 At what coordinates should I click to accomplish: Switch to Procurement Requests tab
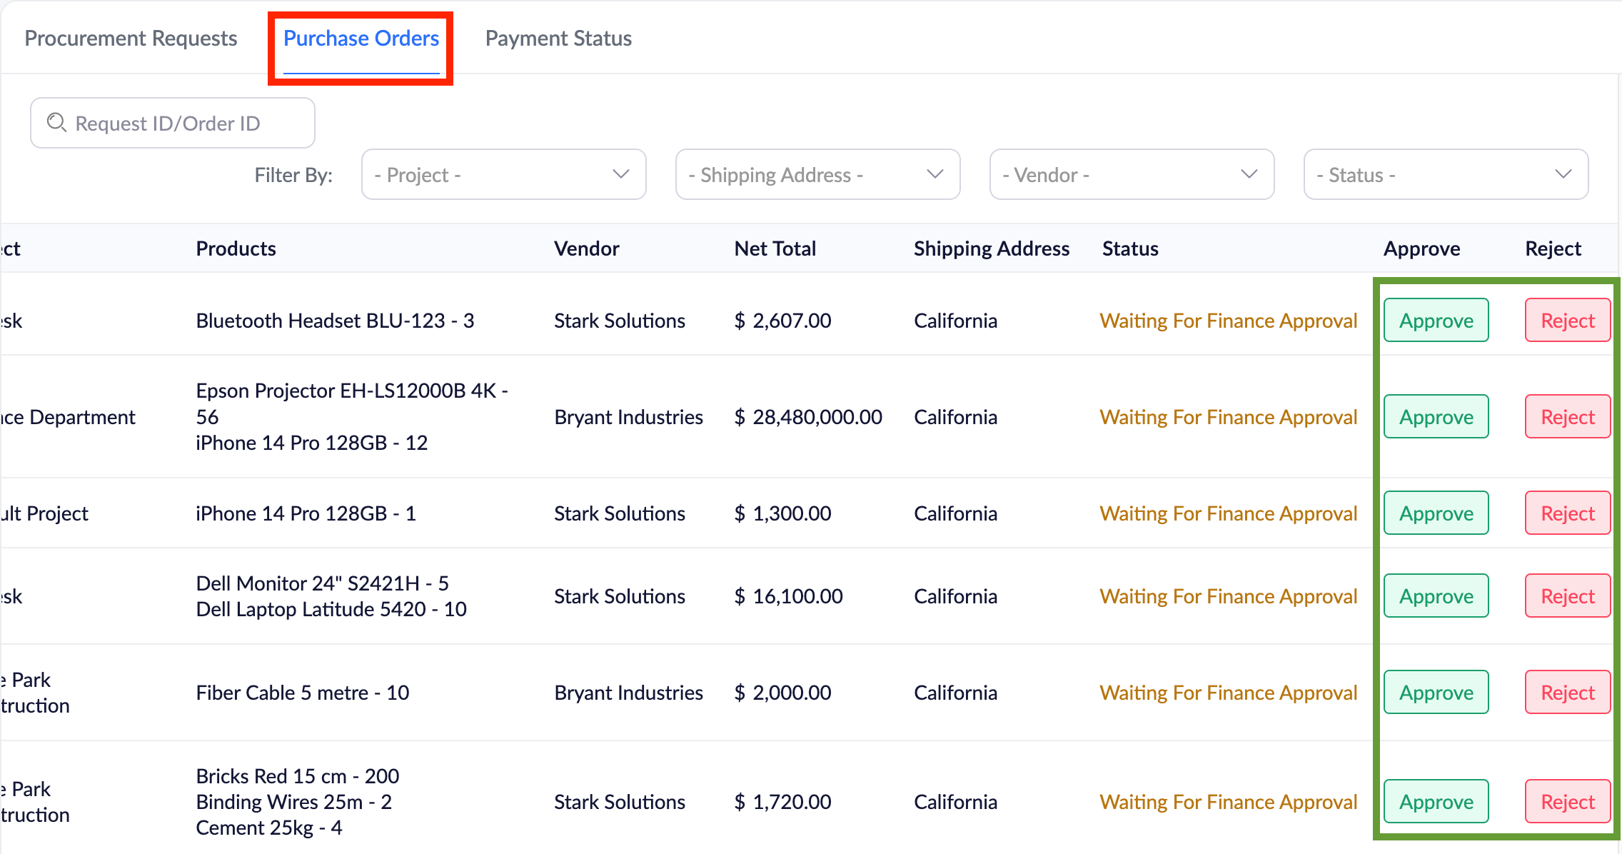pos(131,38)
